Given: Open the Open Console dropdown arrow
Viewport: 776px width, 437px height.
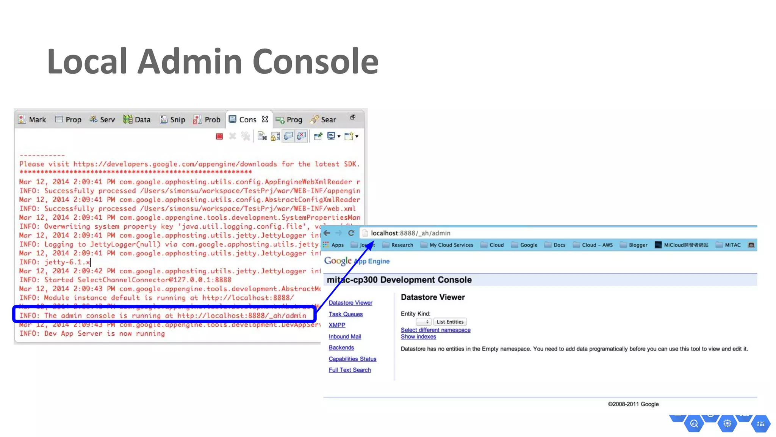Looking at the screenshot, I should tap(357, 137).
